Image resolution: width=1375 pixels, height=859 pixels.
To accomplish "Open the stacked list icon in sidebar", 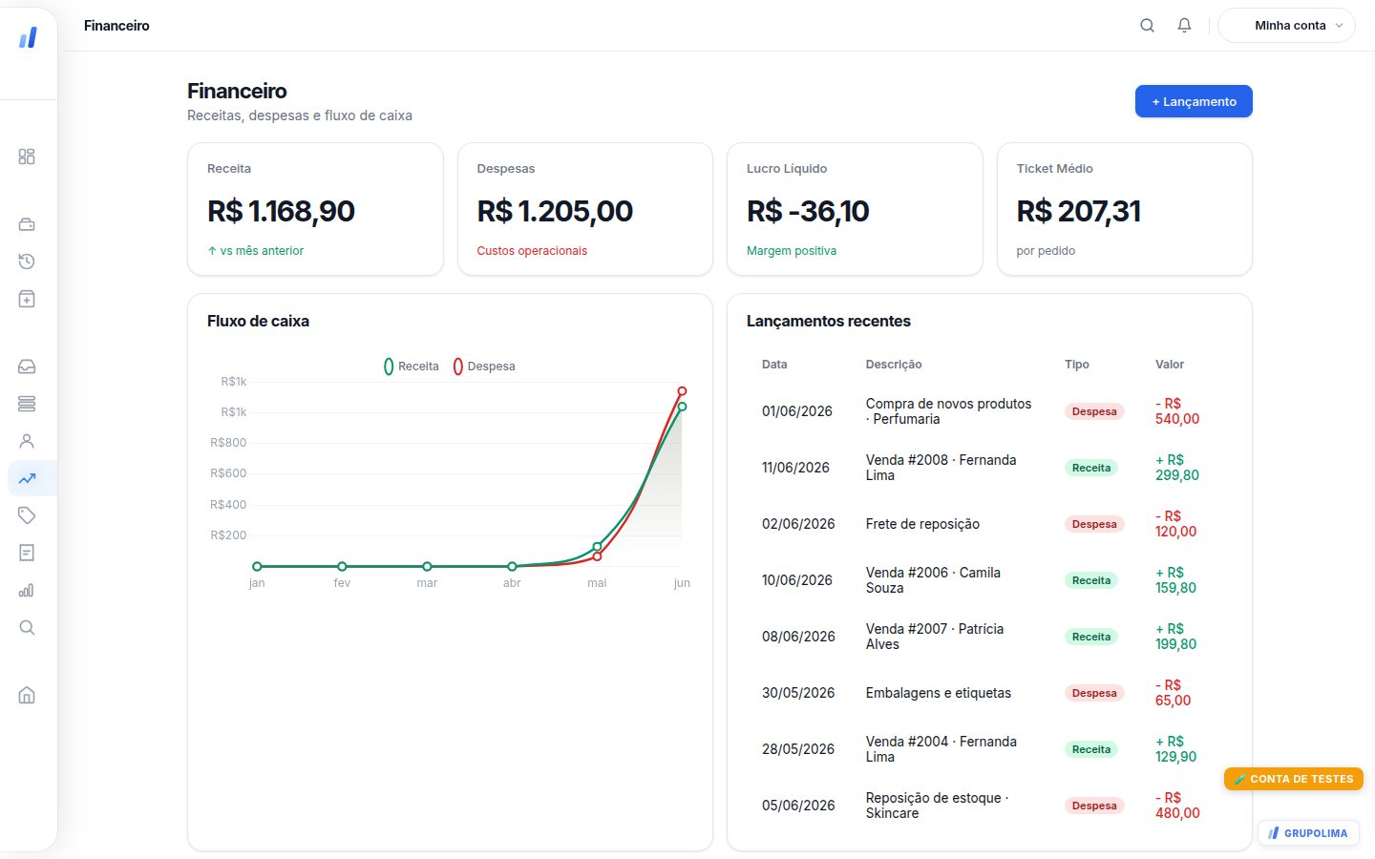I will tap(27, 404).
